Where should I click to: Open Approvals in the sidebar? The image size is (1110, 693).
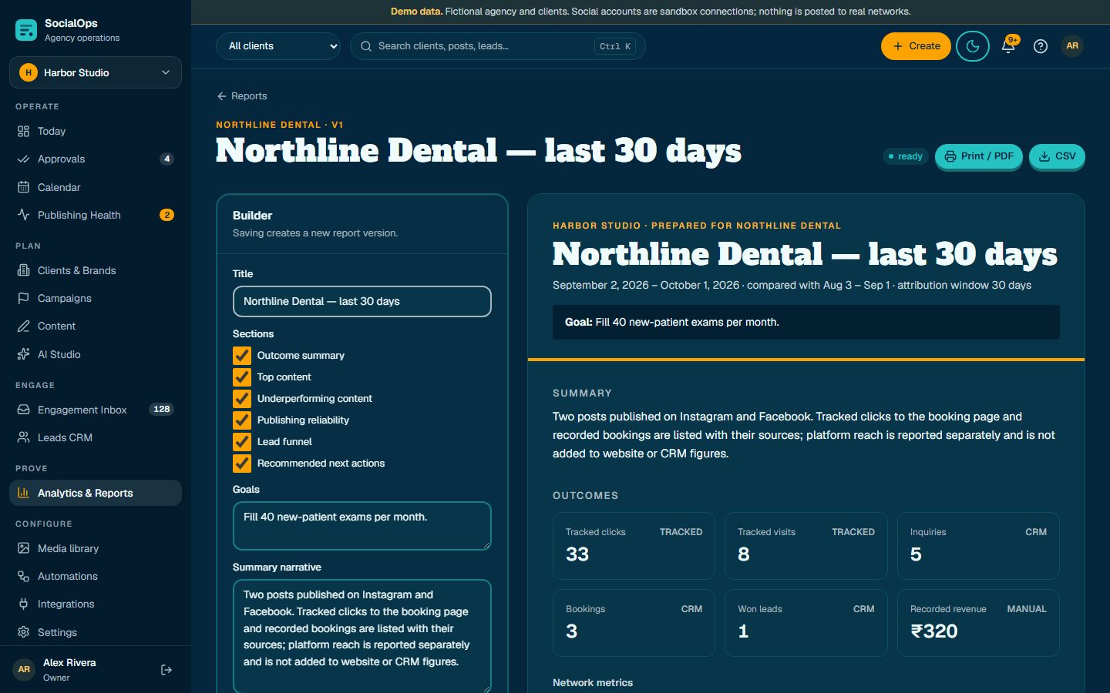[96, 159]
